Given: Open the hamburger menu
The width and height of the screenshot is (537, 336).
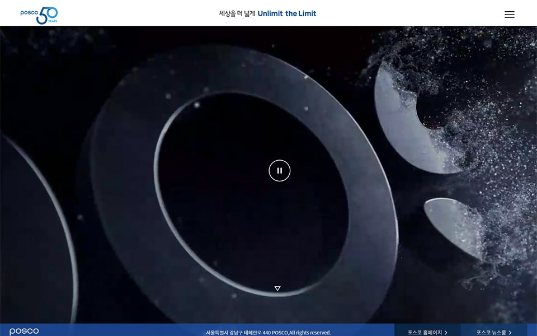Looking at the screenshot, I should pyautogui.click(x=509, y=15).
